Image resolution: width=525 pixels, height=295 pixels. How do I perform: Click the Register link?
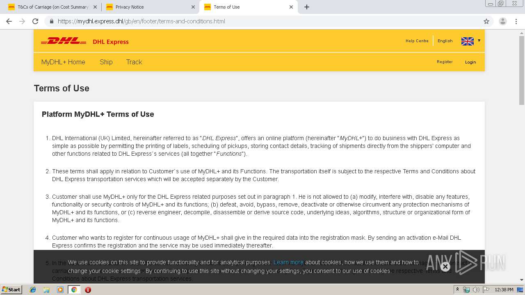tap(445, 62)
